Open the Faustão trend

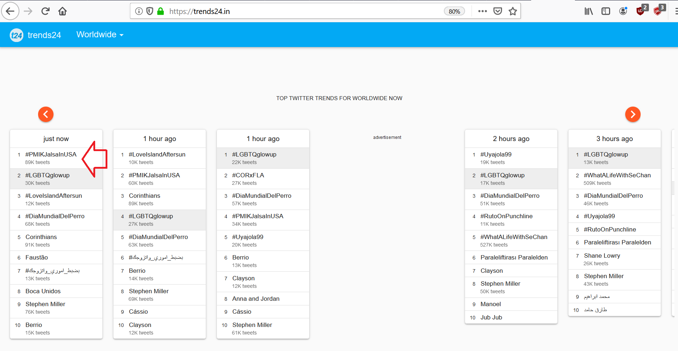(37, 257)
